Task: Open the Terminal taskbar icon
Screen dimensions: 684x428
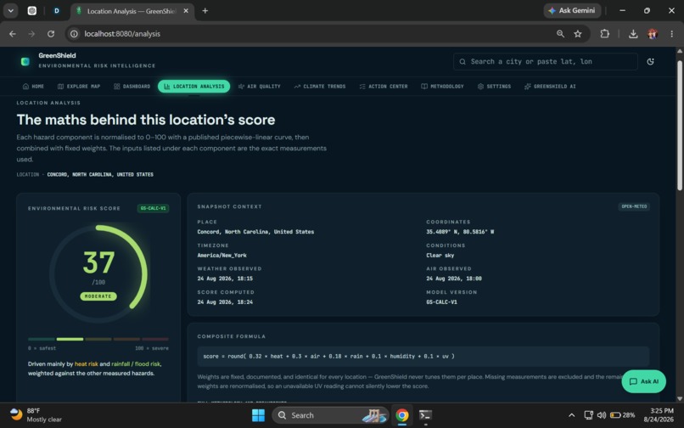Action: pos(425,415)
